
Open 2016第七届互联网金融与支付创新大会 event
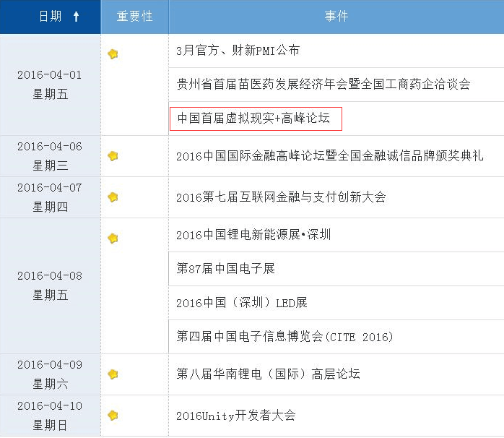click(281, 197)
